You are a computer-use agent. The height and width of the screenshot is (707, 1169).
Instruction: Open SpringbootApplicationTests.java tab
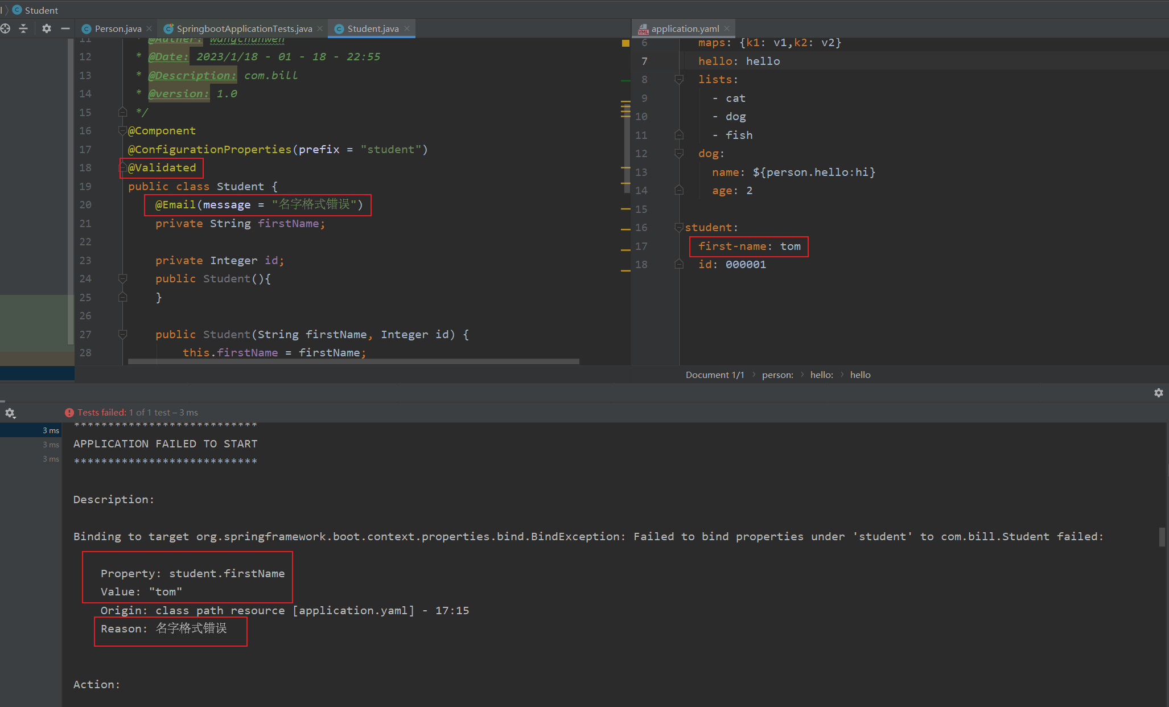coord(244,28)
